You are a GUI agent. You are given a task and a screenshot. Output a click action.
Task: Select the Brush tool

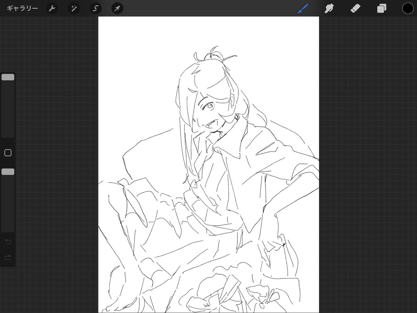tap(303, 8)
